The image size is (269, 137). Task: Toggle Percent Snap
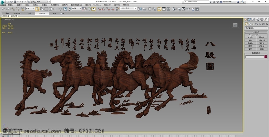coord(108,9)
